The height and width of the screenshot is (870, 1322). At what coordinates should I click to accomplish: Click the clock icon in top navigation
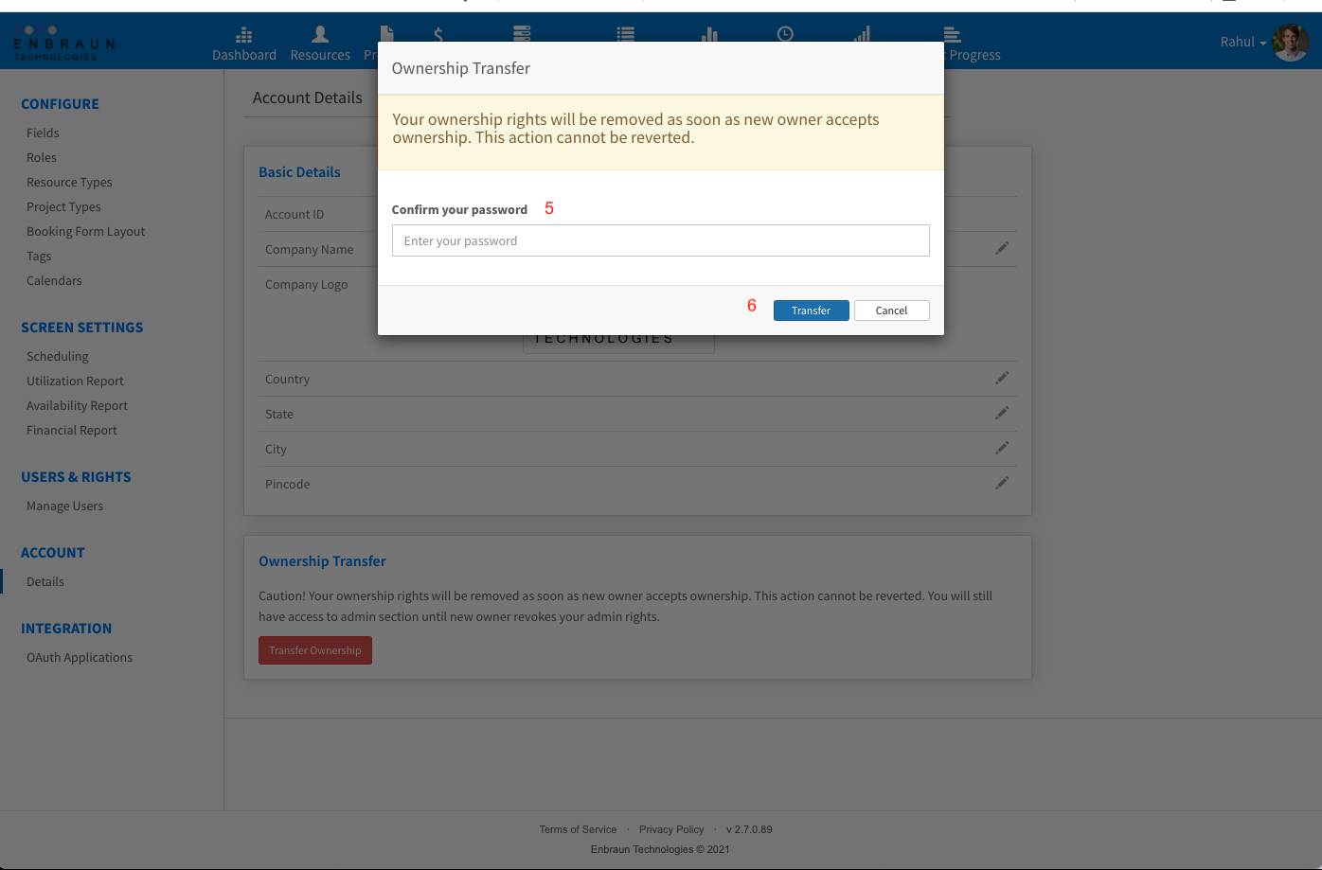(x=785, y=34)
